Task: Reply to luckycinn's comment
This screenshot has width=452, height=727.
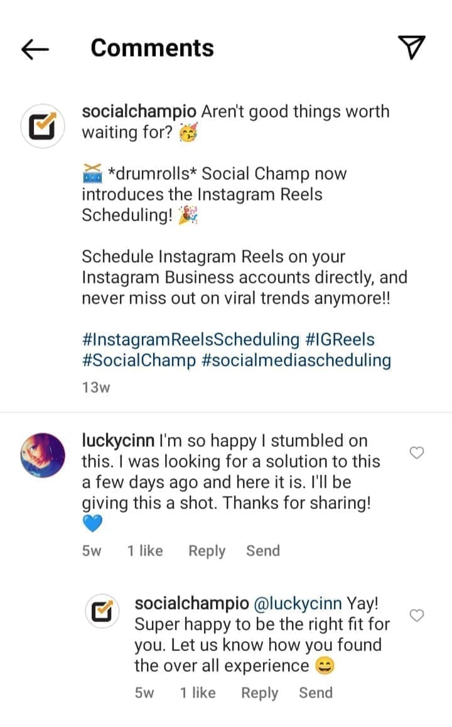Action: click(x=207, y=551)
